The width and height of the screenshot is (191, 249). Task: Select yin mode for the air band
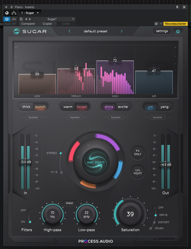point(150,107)
